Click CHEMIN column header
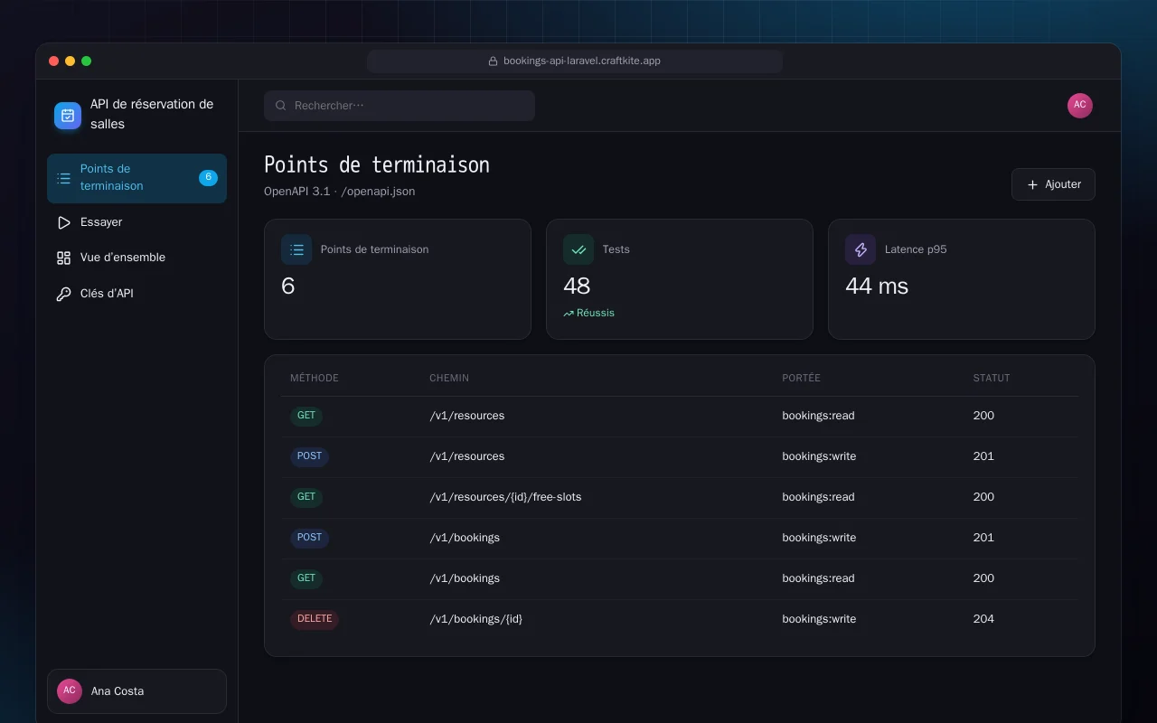This screenshot has width=1157, height=723. click(449, 378)
